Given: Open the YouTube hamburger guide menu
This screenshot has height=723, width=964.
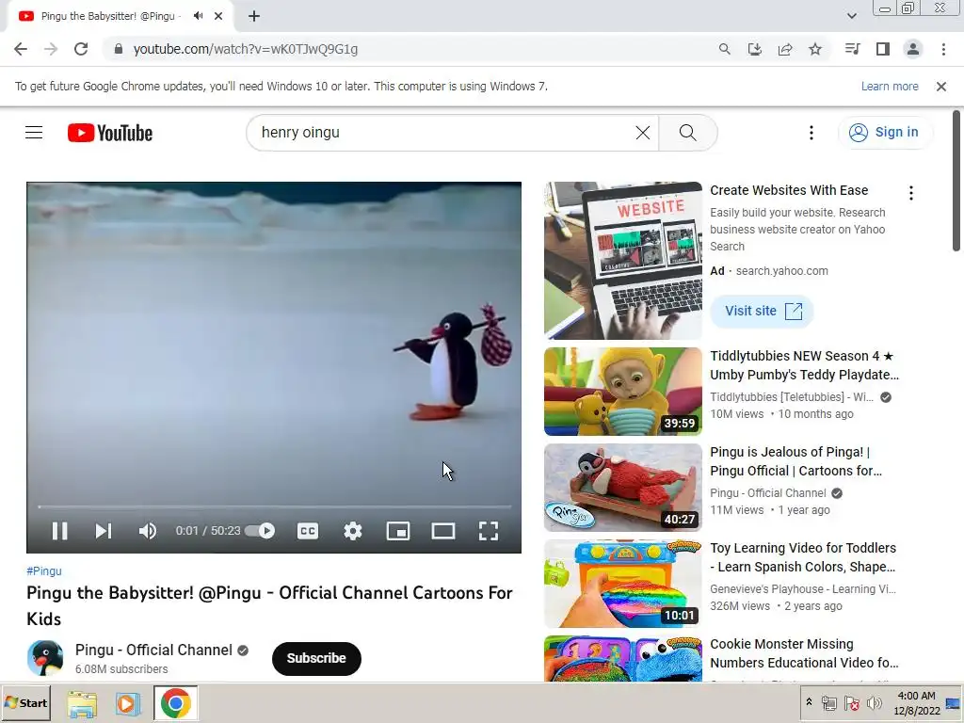Looking at the screenshot, I should click(x=34, y=132).
